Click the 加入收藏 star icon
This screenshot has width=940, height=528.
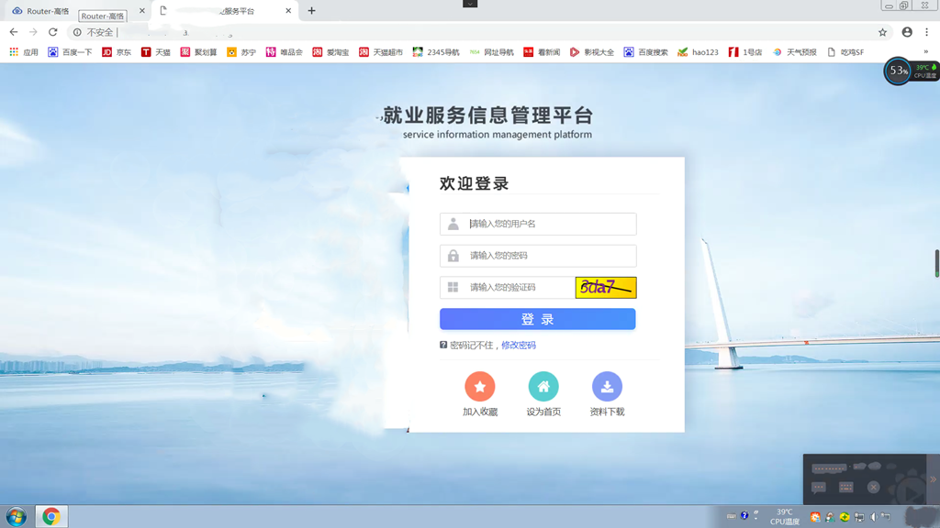coord(479,387)
